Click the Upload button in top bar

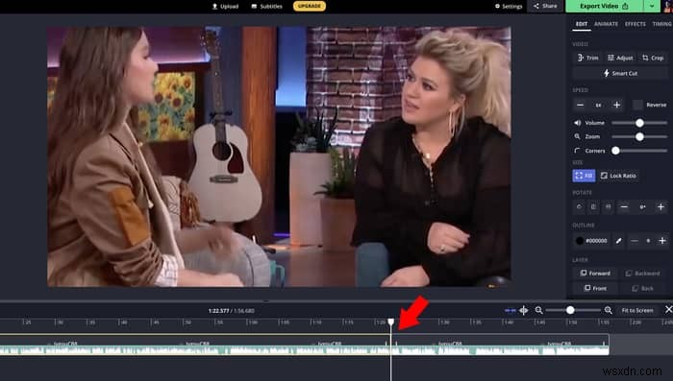(225, 6)
